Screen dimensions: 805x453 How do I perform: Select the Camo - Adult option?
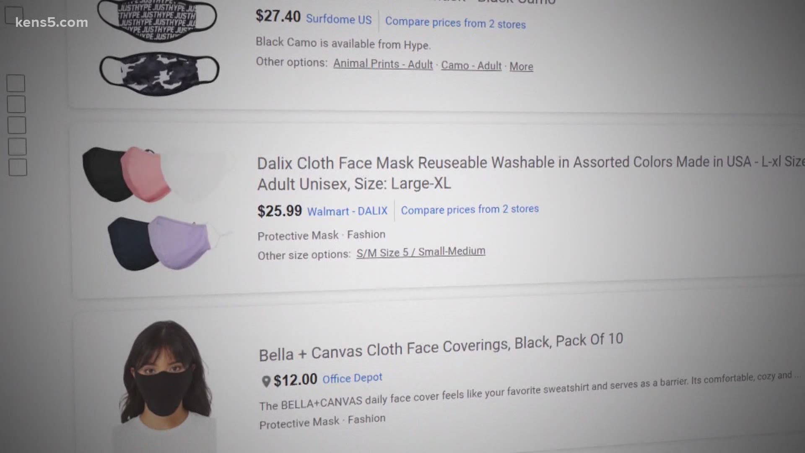click(471, 65)
